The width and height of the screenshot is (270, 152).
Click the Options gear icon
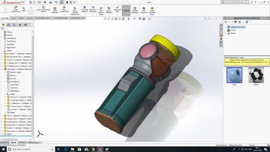click(74, 2)
